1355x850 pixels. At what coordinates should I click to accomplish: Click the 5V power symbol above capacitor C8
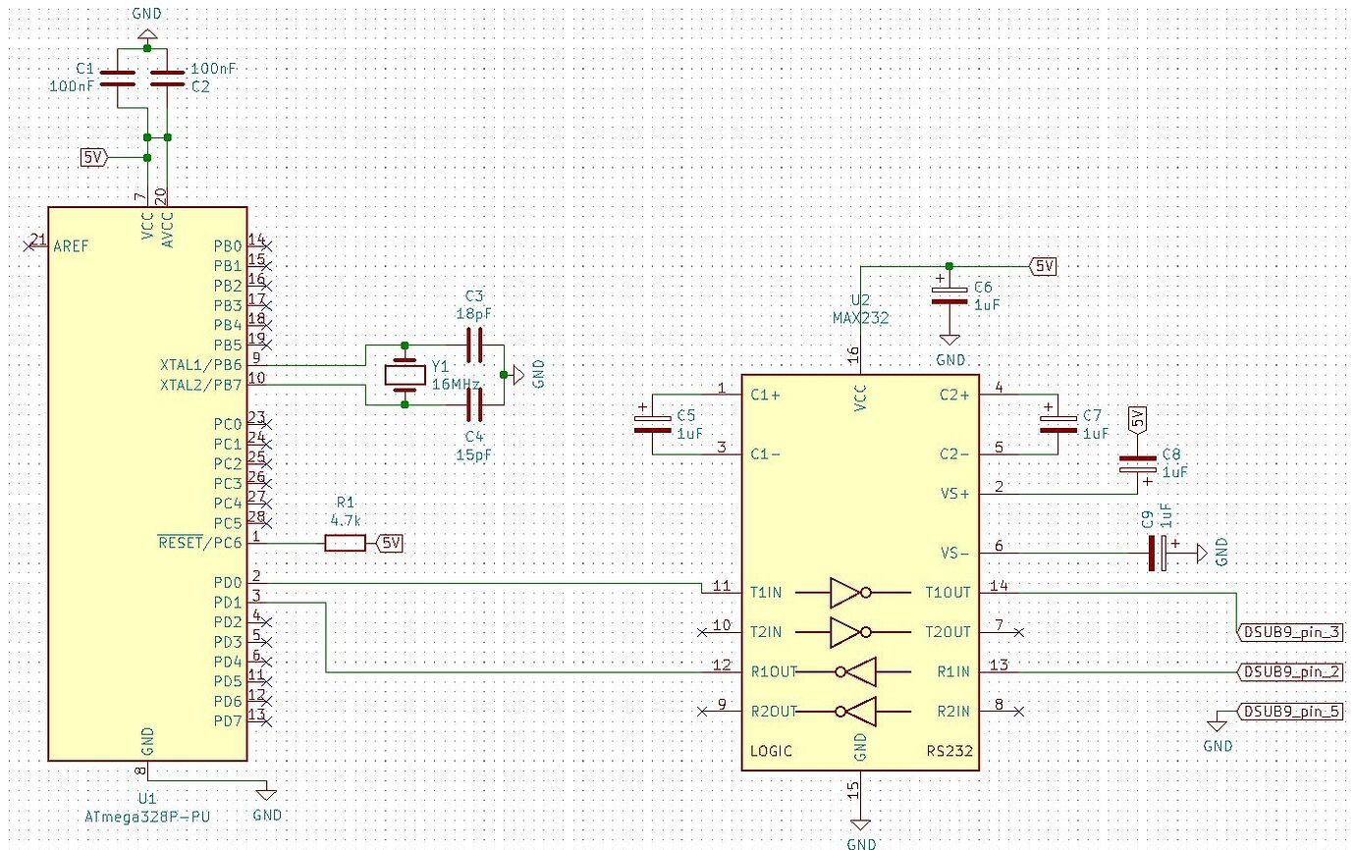click(1136, 416)
